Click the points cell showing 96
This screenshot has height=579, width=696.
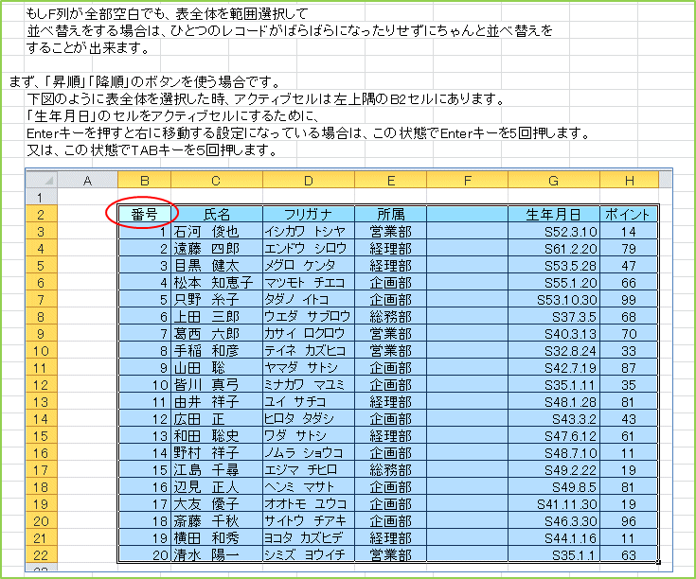[628, 520]
